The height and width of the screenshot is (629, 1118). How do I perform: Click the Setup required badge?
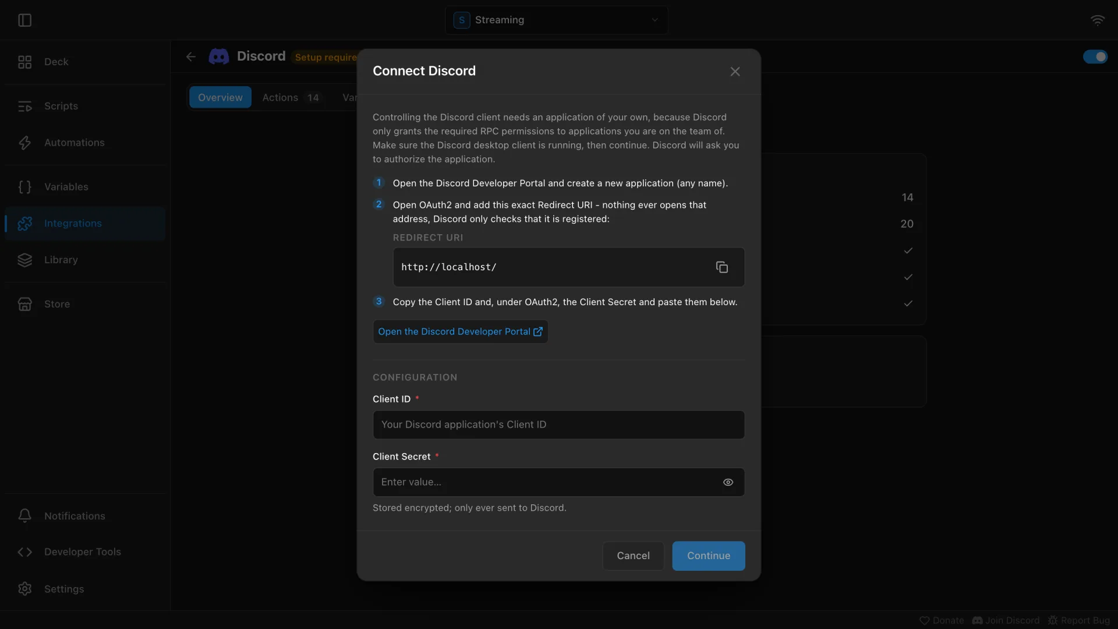pyautogui.click(x=325, y=57)
